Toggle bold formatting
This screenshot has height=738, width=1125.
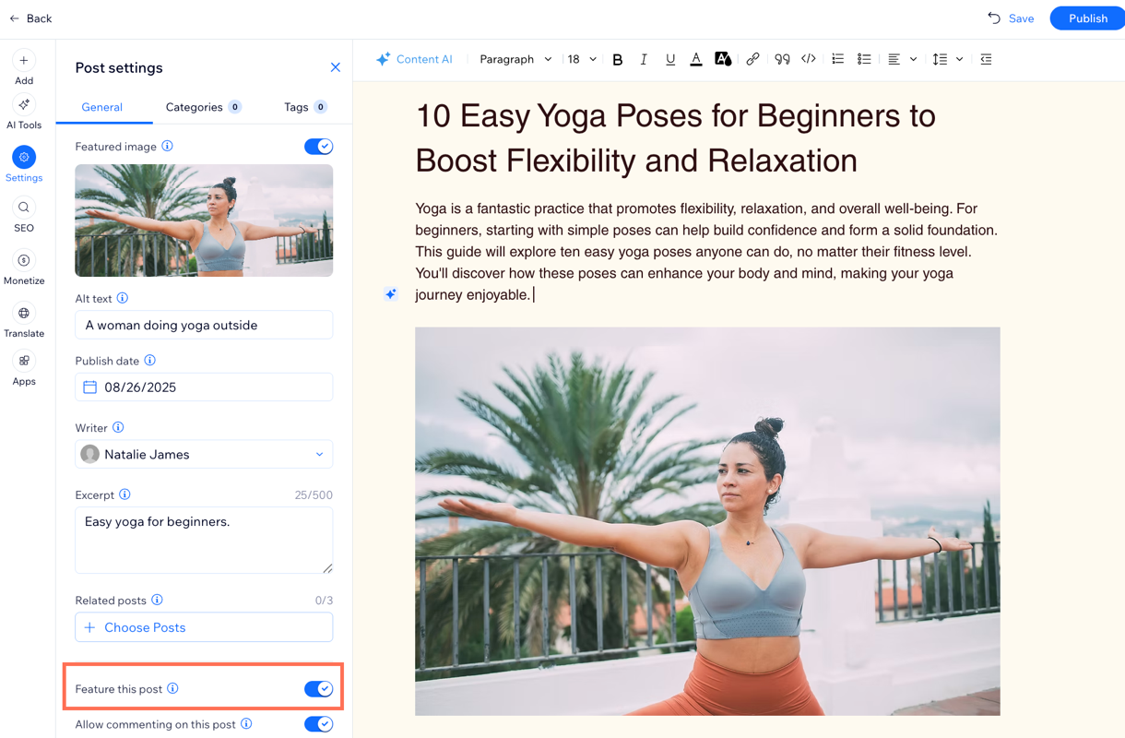(618, 59)
